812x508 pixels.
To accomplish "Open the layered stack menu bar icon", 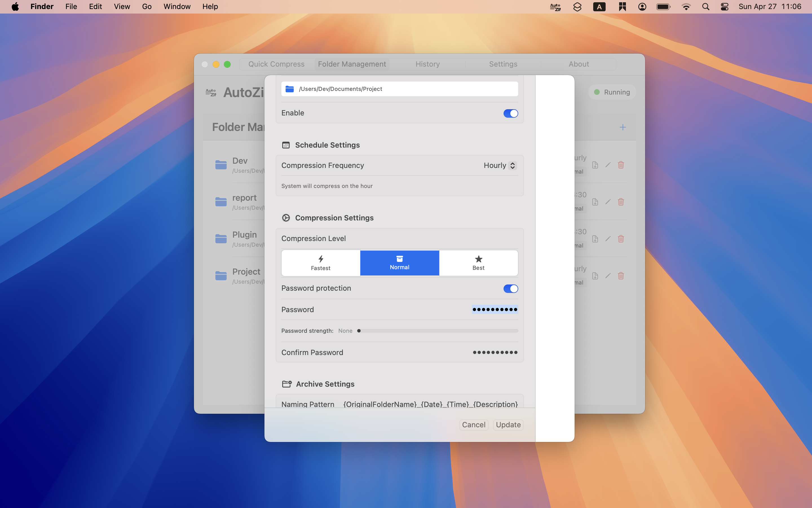I will coord(577,7).
